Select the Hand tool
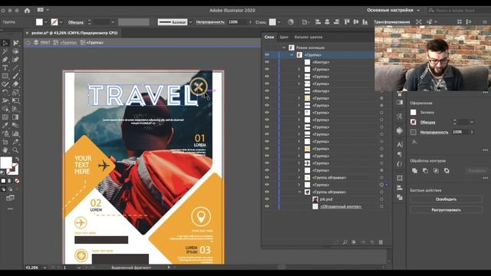The image size is (491, 276). (5, 150)
